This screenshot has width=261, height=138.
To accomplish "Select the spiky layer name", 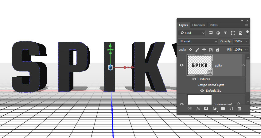I will pyautogui.click(x=218, y=66).
